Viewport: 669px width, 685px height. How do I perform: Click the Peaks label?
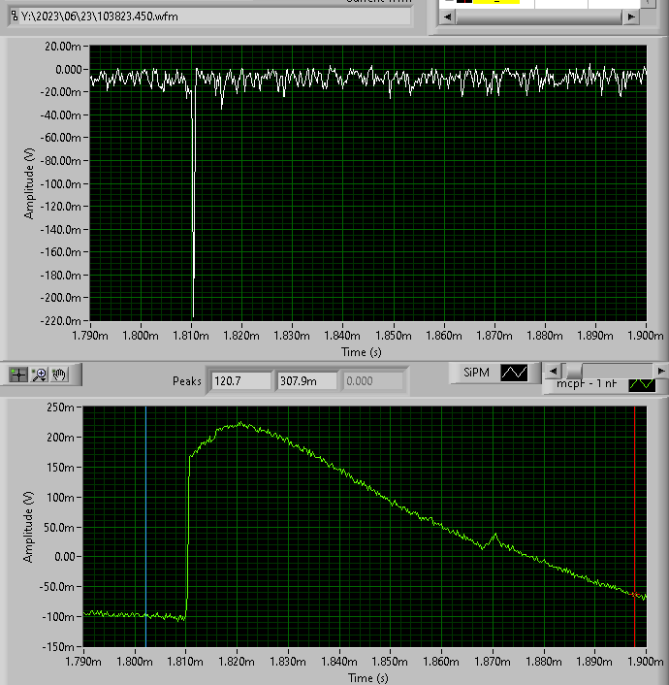click(x=187, y=381)
